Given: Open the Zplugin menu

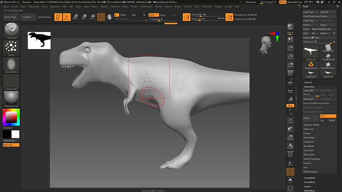Looking at the screenshot, I should click(x=218, y=7).
